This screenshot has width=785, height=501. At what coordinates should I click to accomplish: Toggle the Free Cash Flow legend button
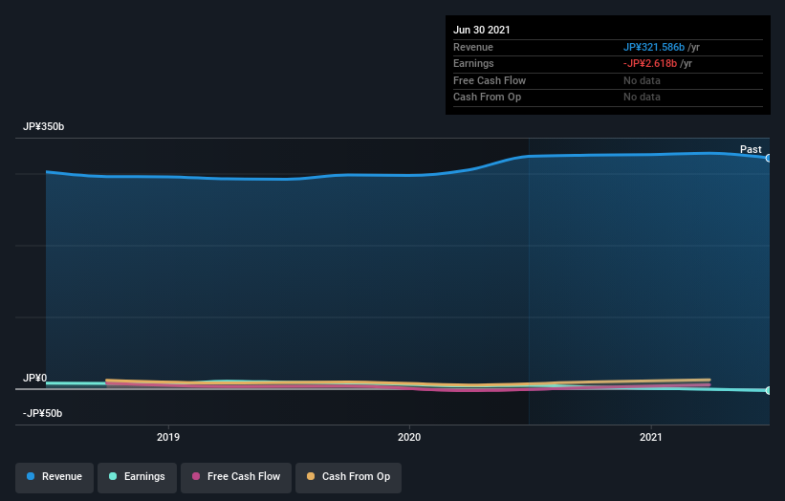click(x=236, y=477)
